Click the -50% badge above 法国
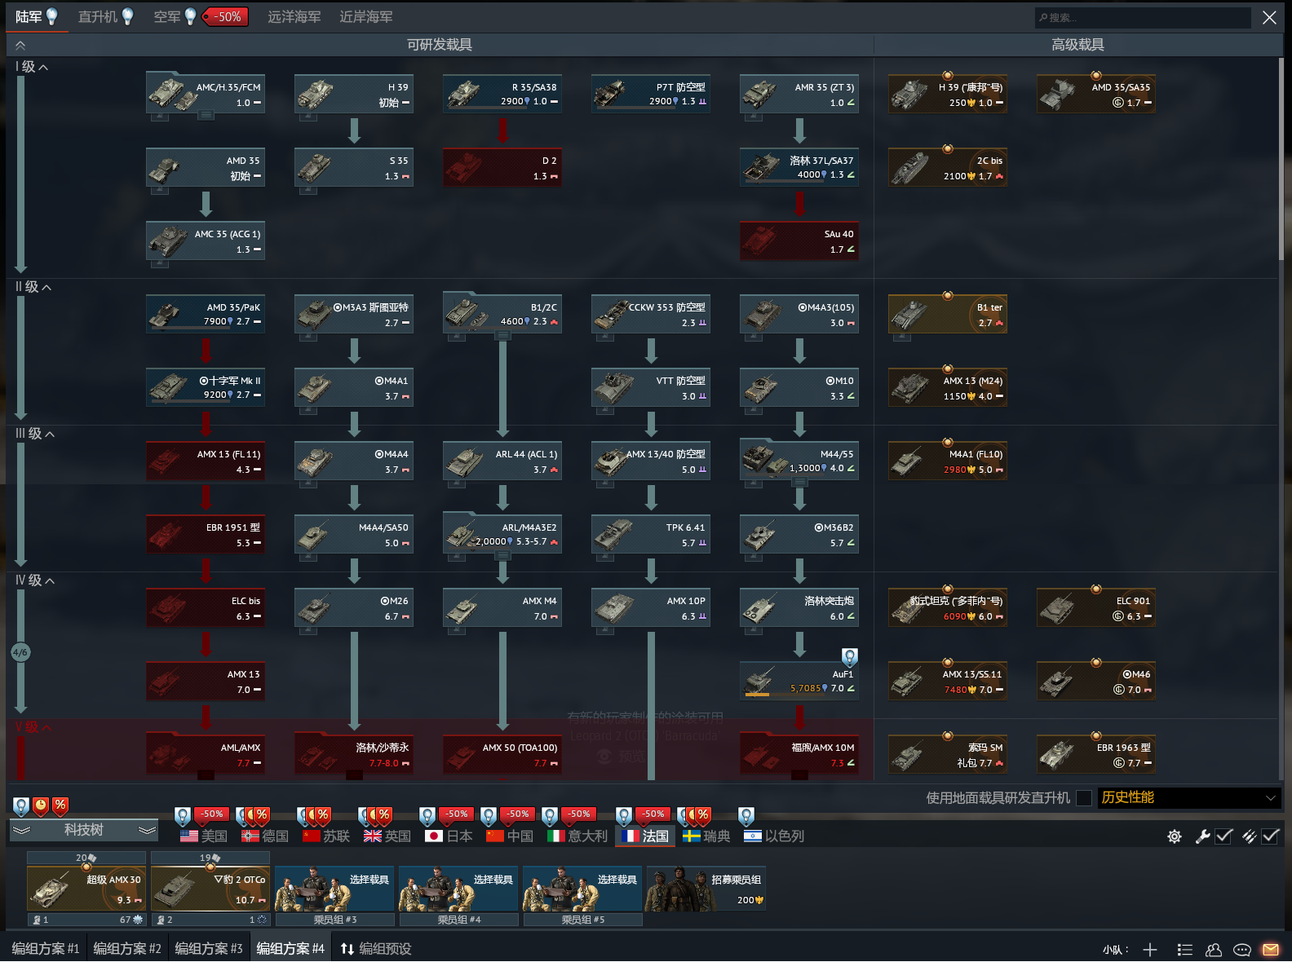Viewport: 1292px width, 962px height. click(x=652, y=814)
